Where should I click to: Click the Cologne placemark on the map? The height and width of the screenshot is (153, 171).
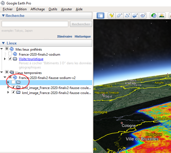pyautogui.click(x=122, y=123)
